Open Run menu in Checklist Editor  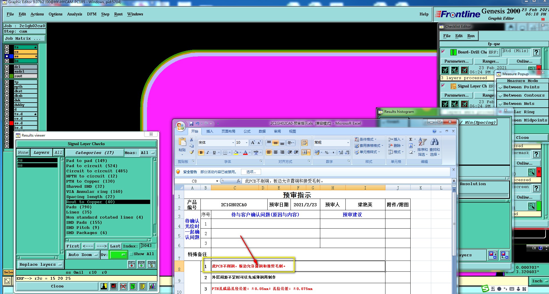click(471, 36)
